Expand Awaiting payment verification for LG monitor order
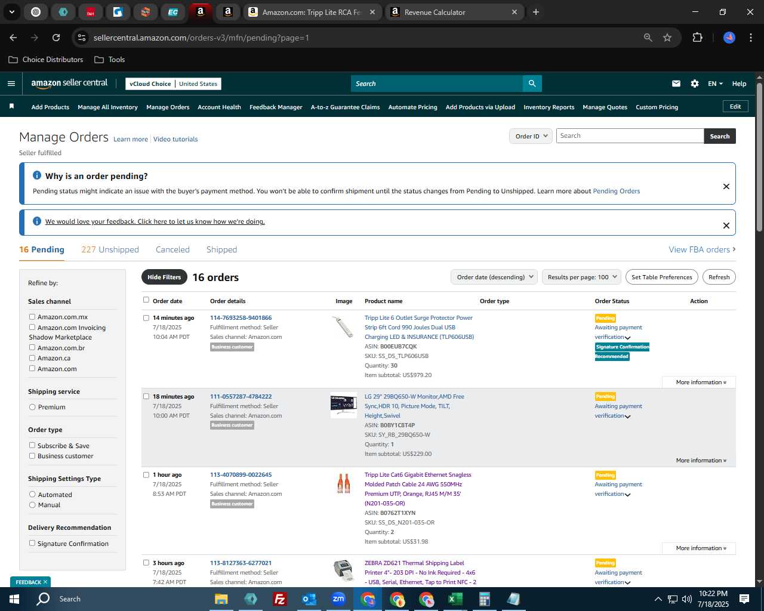Image resolution: width=764 pixels, height=611 pixels. click(627, 416)
